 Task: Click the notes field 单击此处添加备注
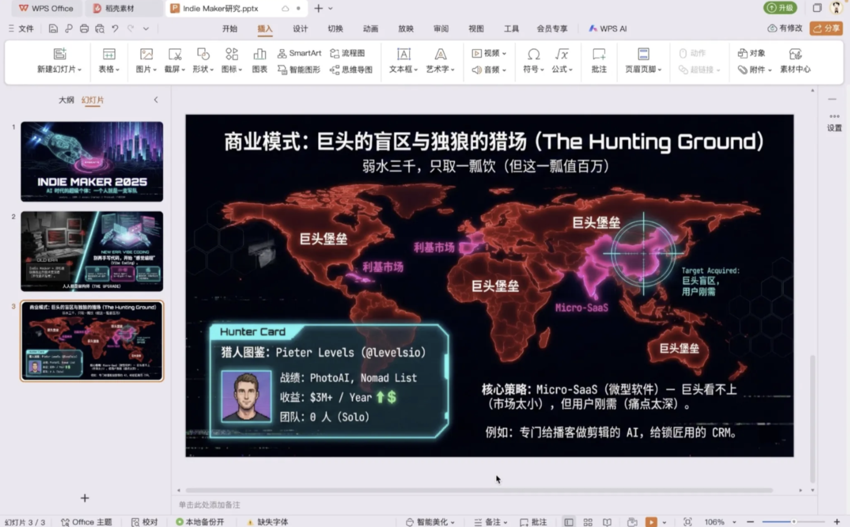210,505
